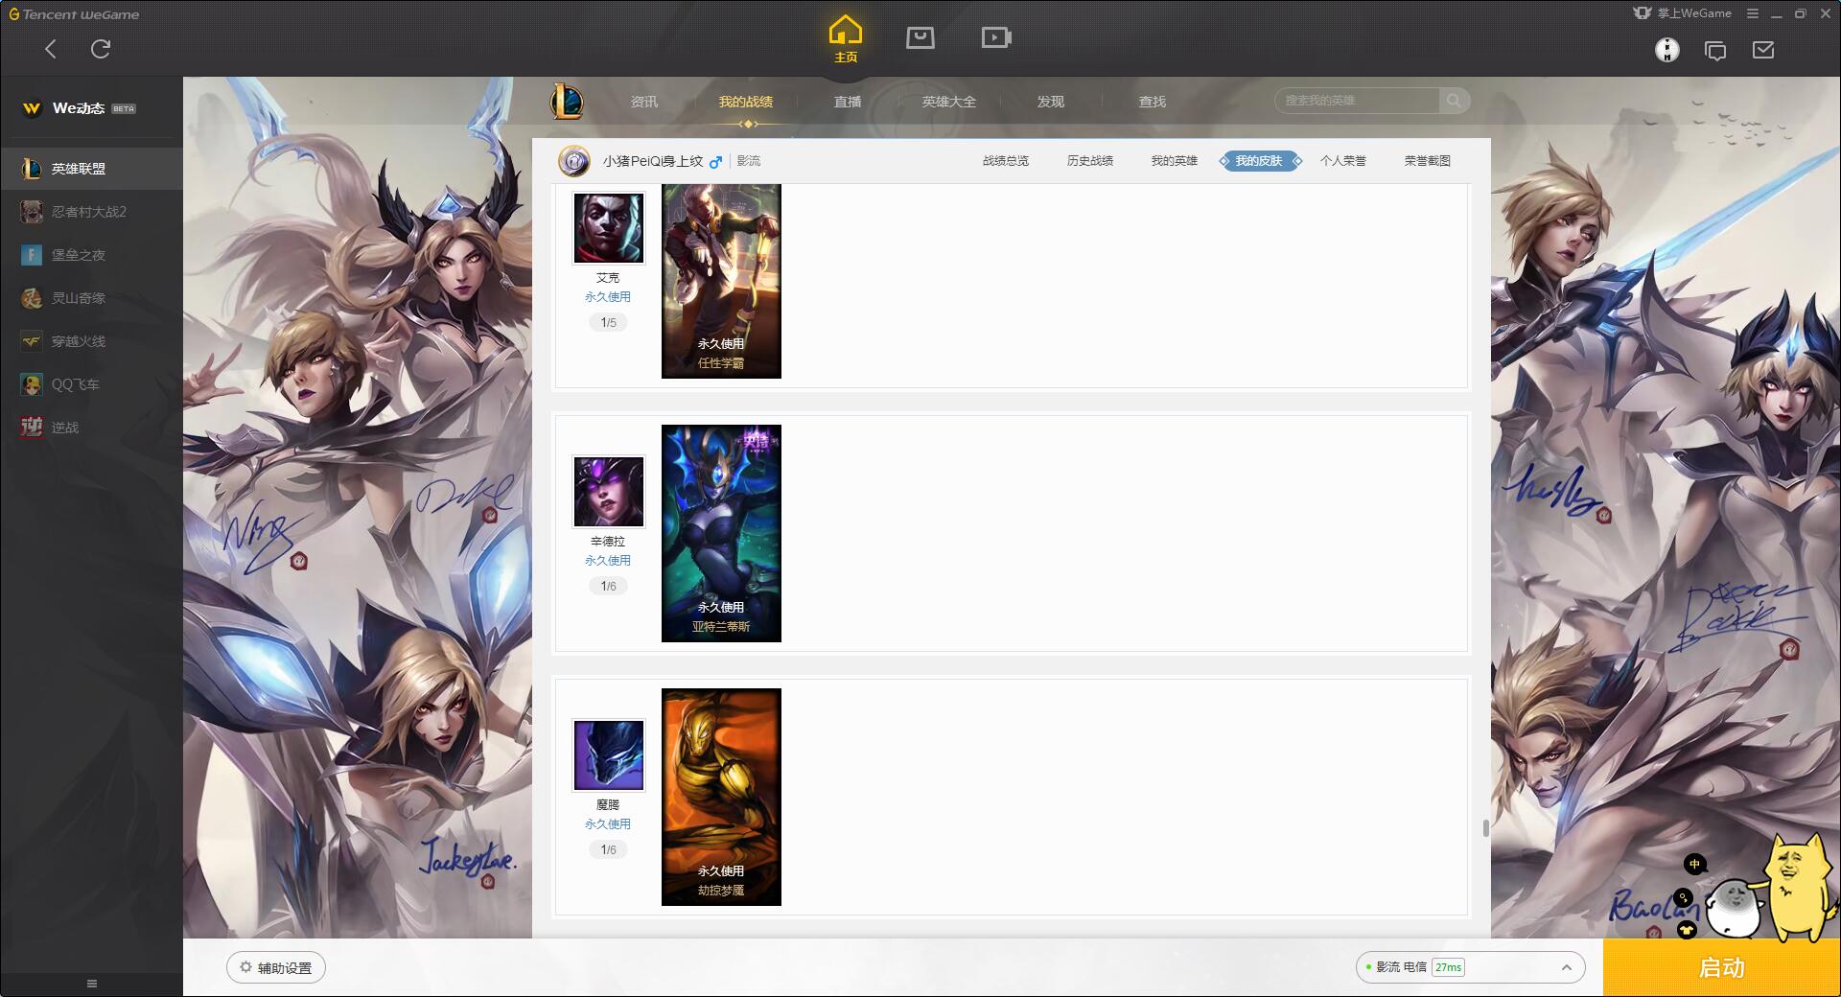Refresh the page with reload icon
The width and height of the screenshot is (1841, 997).
coord(101,49)
